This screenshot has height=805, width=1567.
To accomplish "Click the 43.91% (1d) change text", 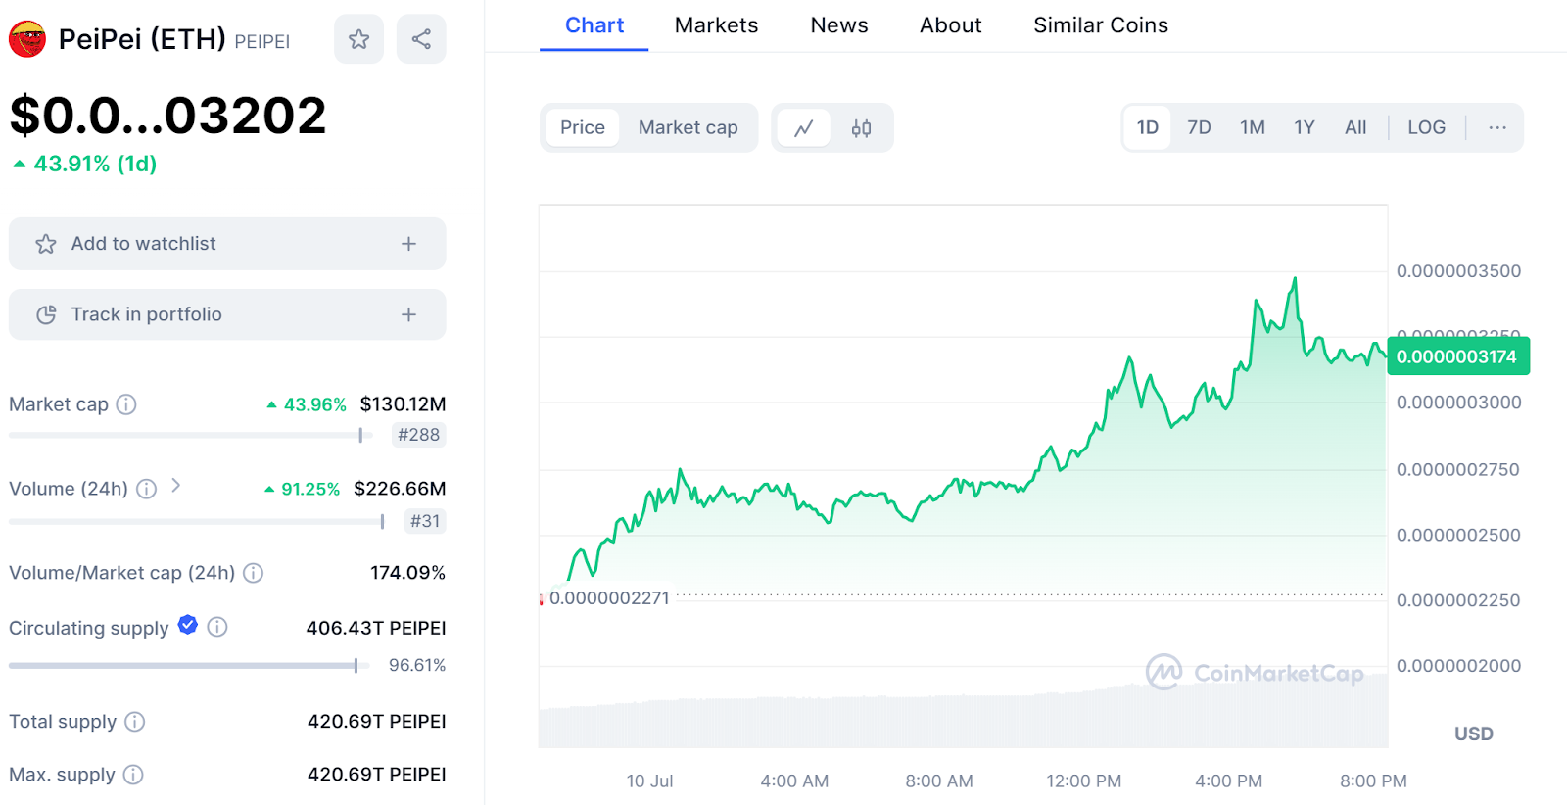I will point(95,164).
